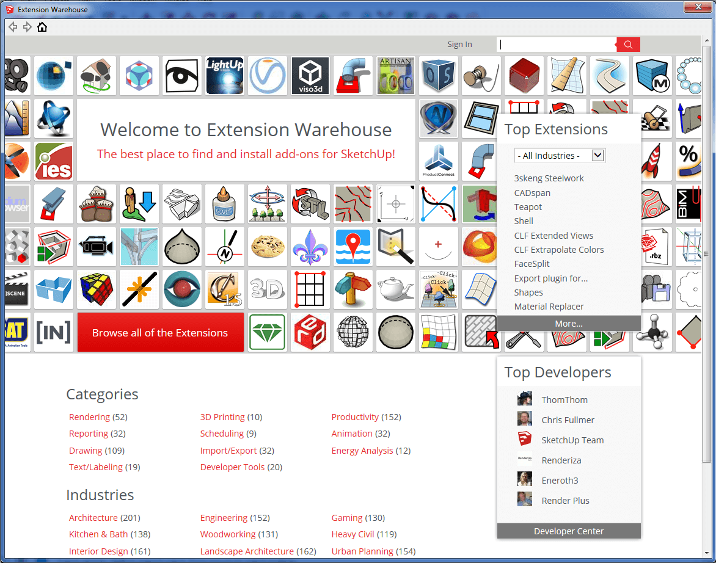Open the colorful grid mesh extension
This screenshot has width=716, height=563.
click(x=439, y=332)
